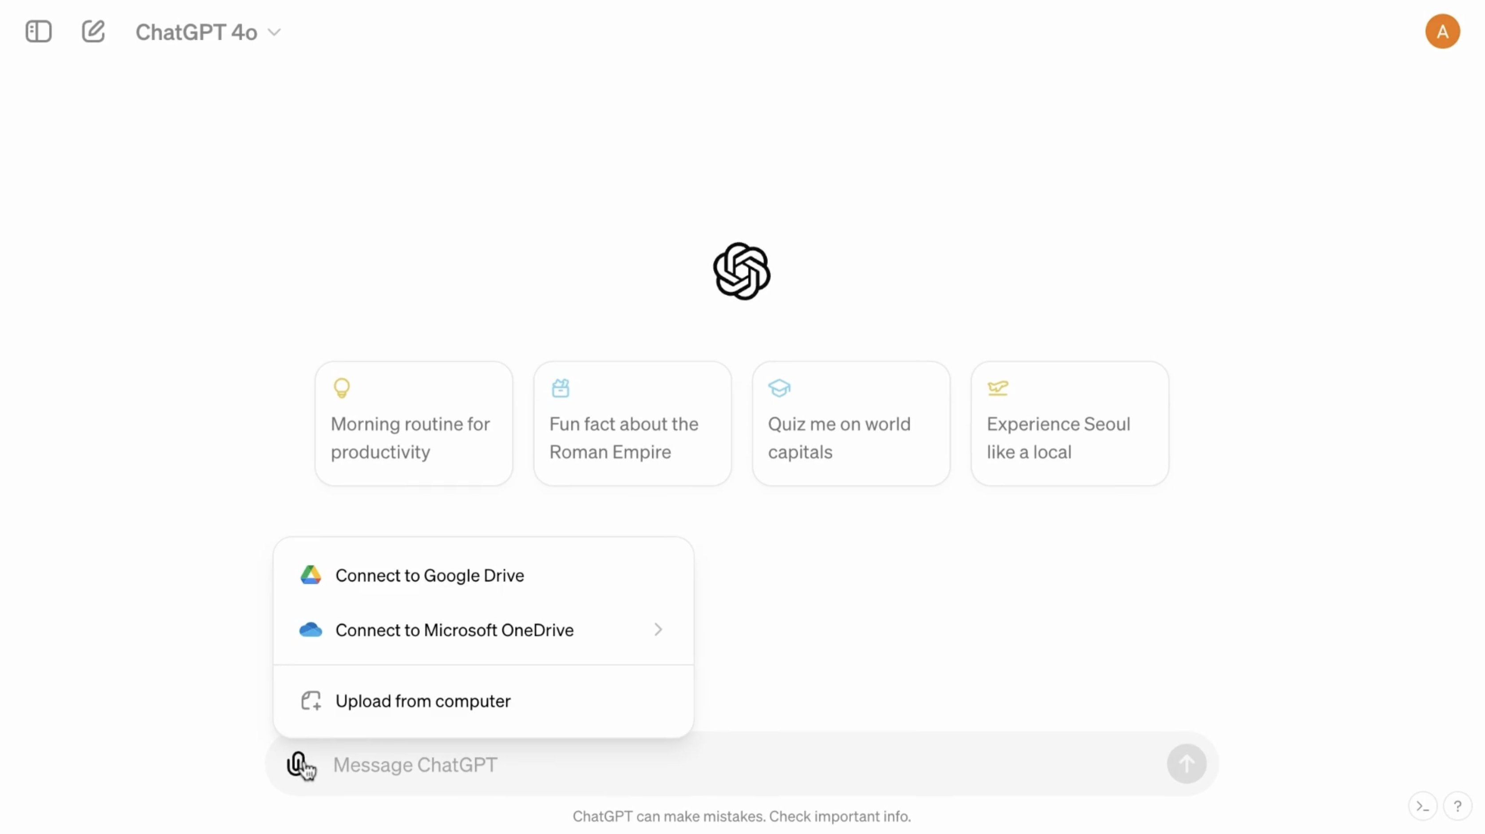Toggle the sidebar panel icon
The image size is (1485, 834).
coord(39,31)
